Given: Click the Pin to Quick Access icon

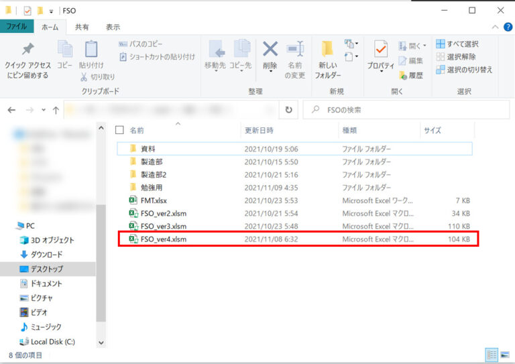Looking at the screenshot, I should pos(27,50).
